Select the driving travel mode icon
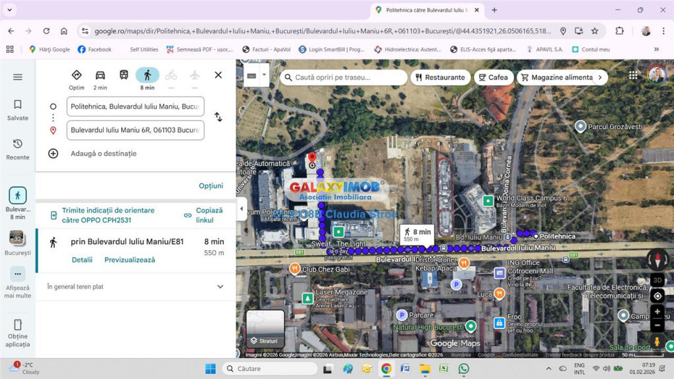The height and width of the screenshot is (379, 674). tap(100, 76)
